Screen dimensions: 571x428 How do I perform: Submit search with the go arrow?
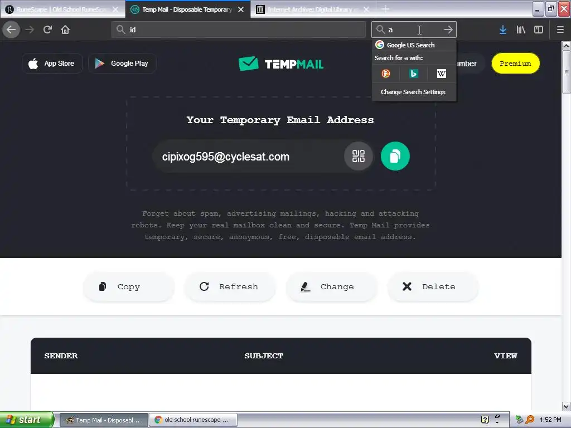pos(448,30)
